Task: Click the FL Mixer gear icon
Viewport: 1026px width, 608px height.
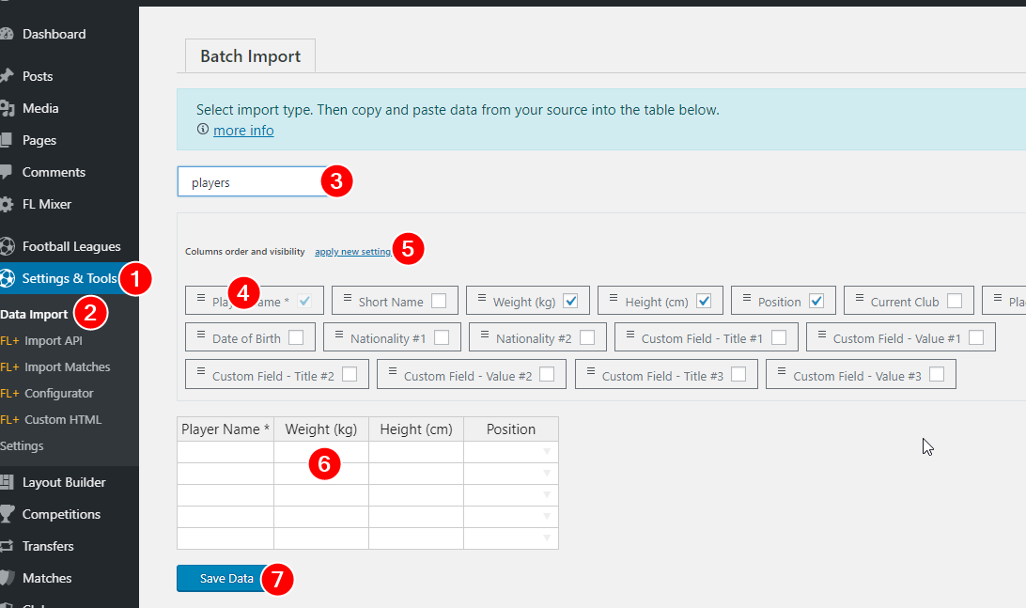Action: 7,204
